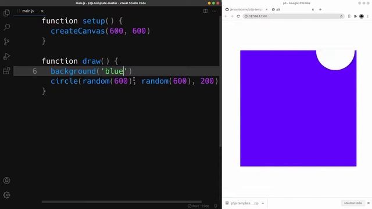Click the value 200 in circle call
Viewport: 372px width, 209px height.
pyautogui.click(x=207, y=81)
